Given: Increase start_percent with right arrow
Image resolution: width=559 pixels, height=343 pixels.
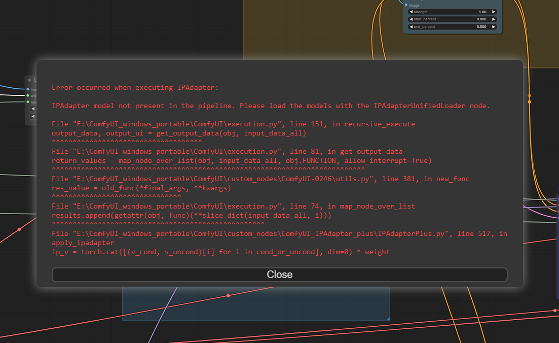Looking at the screenshot, I should coord(494,19).
